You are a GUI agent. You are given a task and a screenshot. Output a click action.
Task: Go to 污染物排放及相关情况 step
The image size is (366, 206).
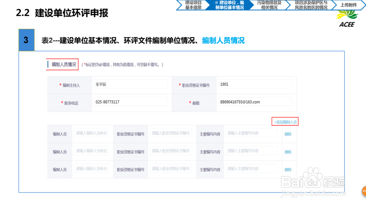(x=269, y=5)
